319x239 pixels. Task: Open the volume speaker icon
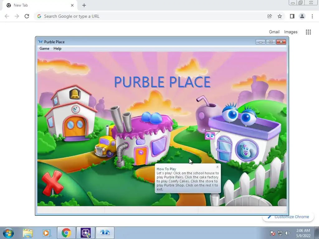pos(288,233)
